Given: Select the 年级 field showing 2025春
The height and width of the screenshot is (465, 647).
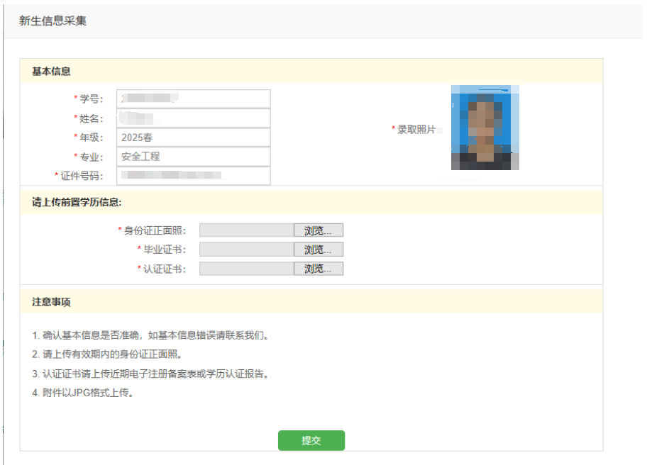Looking at the screenshot, I should pyautogui.click(x=193, y=138).
